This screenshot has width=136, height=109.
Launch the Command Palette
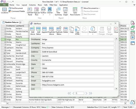click(x=17, y=11)
